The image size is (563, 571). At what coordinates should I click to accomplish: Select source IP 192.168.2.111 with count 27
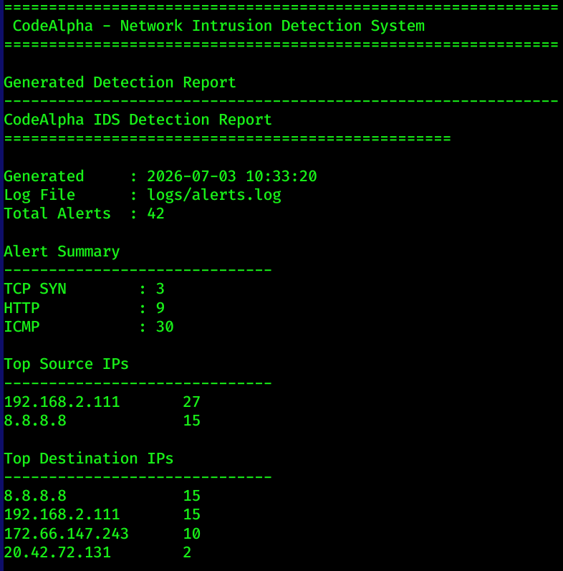click(x=102, y=403)
